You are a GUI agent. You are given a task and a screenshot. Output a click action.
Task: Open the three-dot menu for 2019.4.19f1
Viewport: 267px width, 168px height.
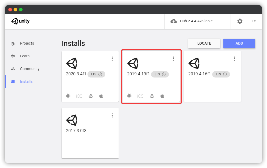[x=173, y=59]
